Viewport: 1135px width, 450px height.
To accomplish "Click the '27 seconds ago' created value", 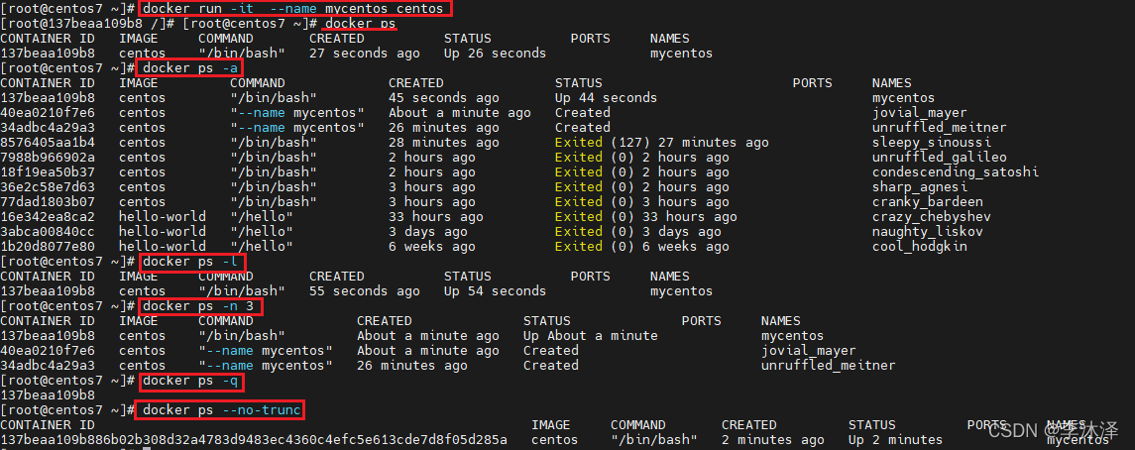I will [x=364, y=54].
